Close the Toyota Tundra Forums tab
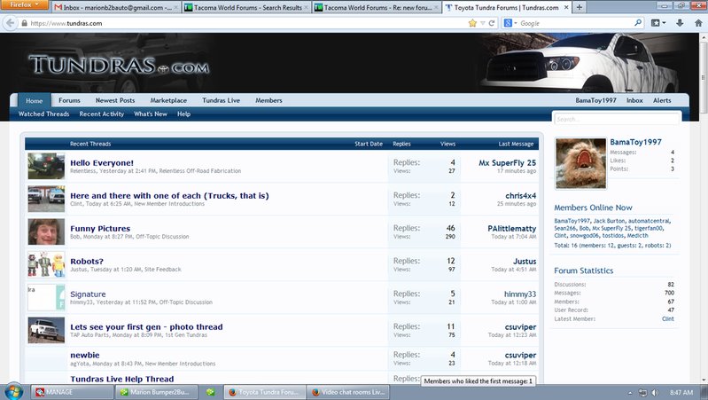This screenshot has width=708, height=400. click(566, 8)
